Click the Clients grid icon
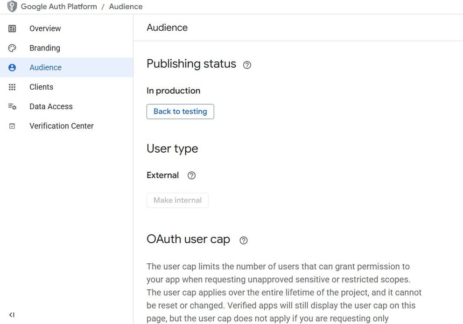463x324 pixels. click(x=12, y=87)
